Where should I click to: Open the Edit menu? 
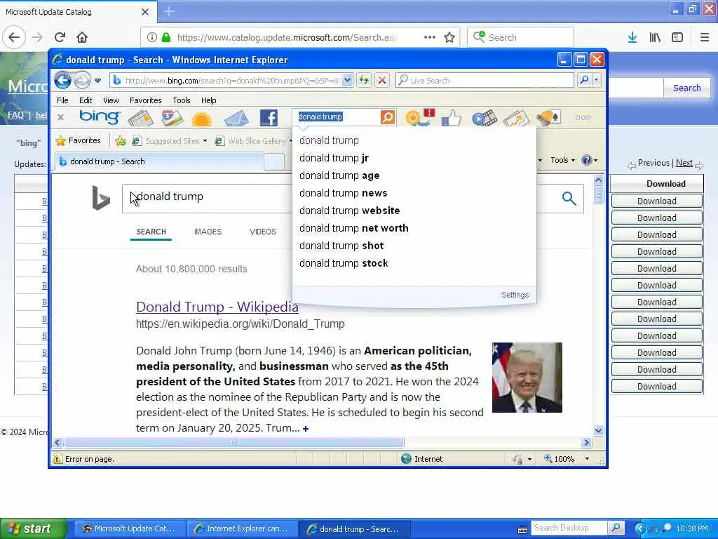pyautogui.click(x=86, y=100)
